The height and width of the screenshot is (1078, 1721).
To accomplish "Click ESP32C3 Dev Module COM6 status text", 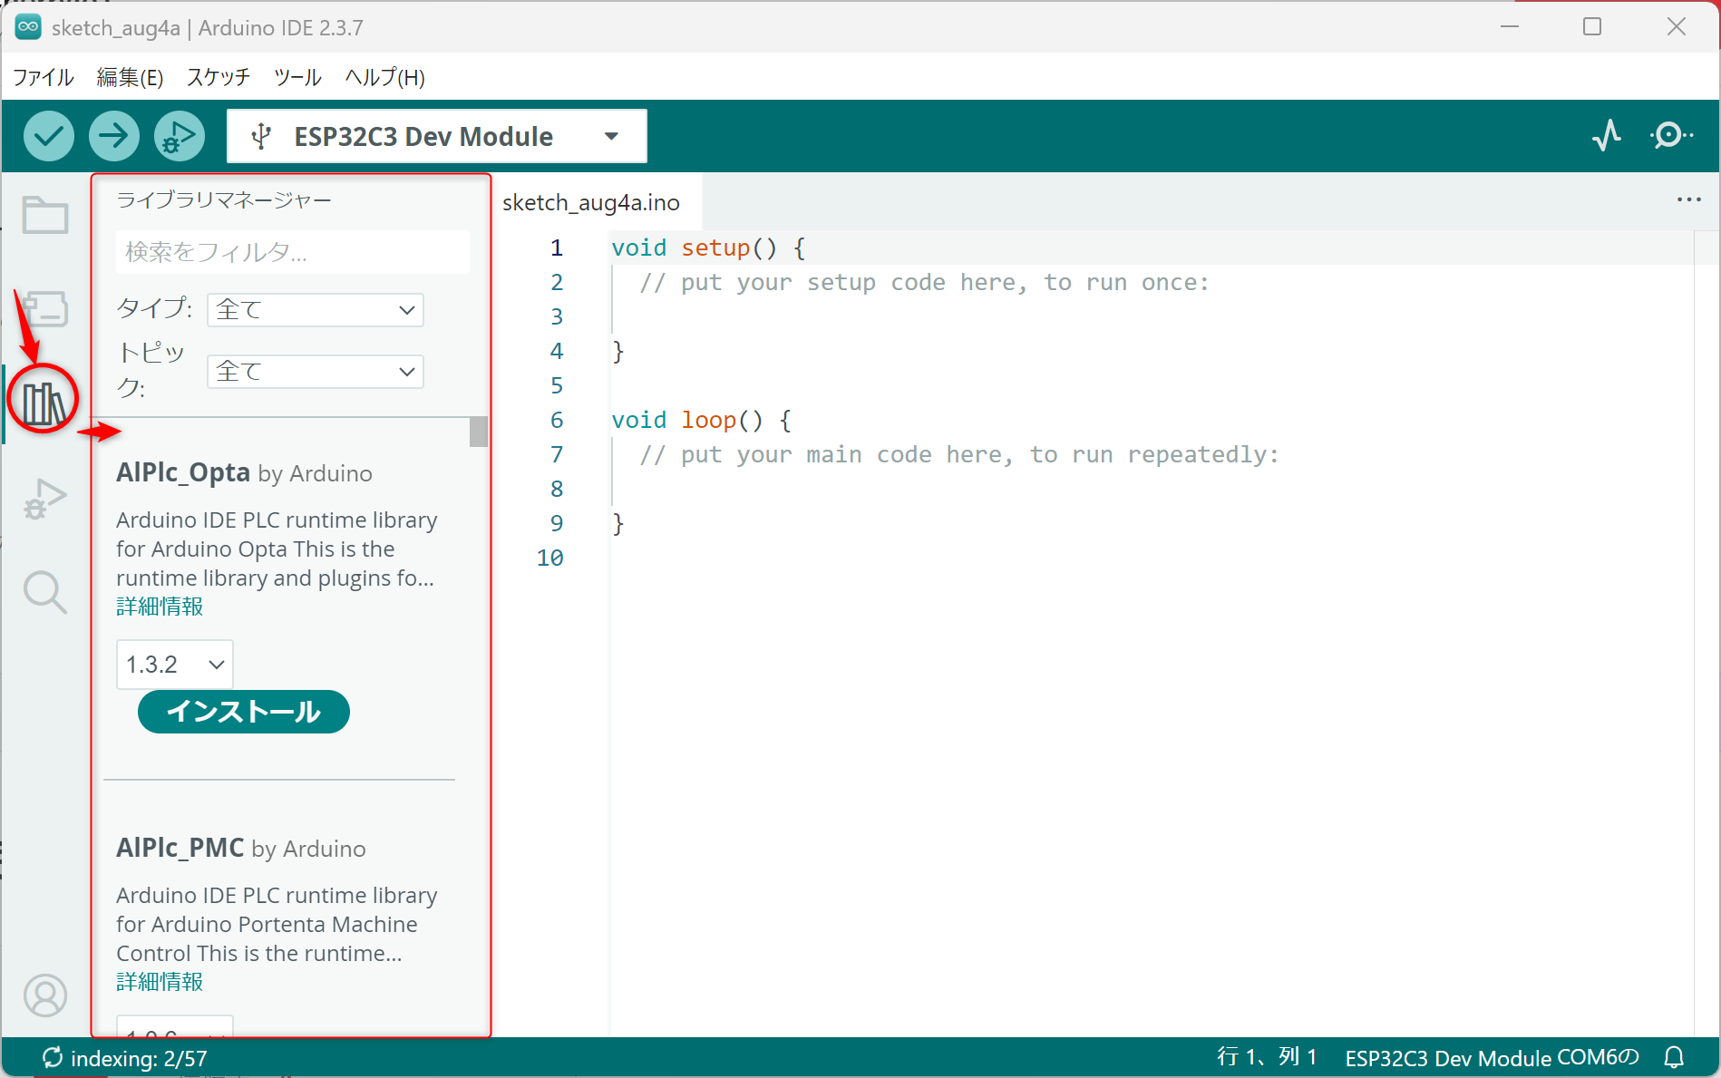I will coord(1493,1058).
